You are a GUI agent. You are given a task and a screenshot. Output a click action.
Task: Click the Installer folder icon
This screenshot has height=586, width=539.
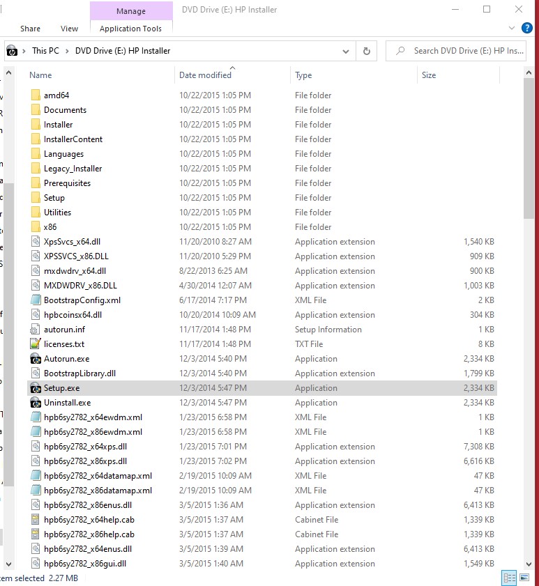click(x=36, y=124)
